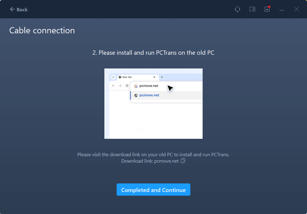Open the headset support icon

[x=237, y=9]
